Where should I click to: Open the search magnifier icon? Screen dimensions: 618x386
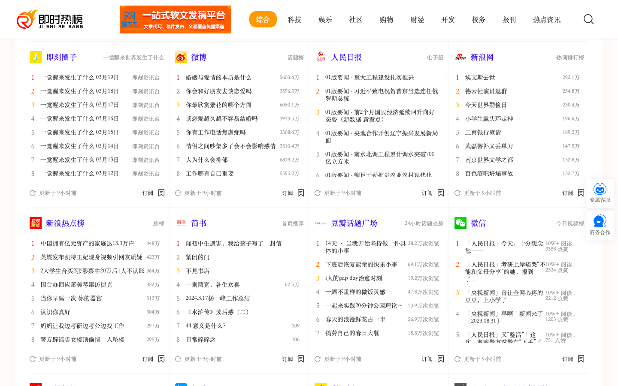pos(588,19)
